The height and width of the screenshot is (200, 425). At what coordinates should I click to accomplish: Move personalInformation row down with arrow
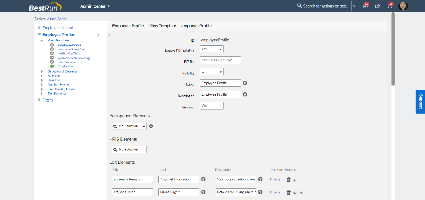pos(295,180)
